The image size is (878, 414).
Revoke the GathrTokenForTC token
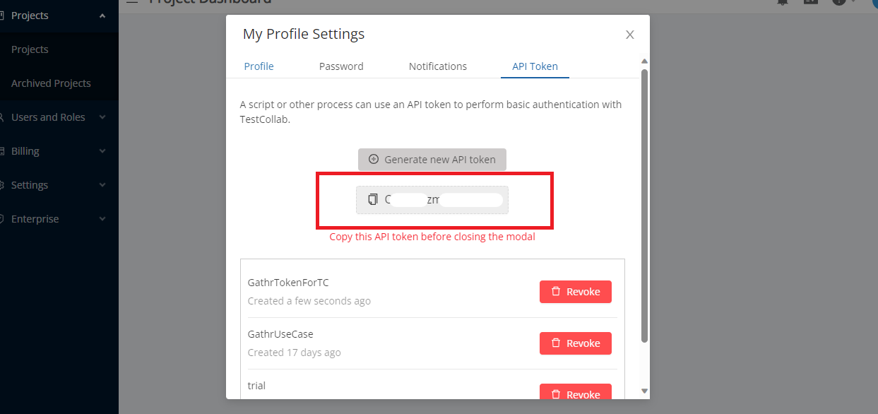[x=576, y=292]
